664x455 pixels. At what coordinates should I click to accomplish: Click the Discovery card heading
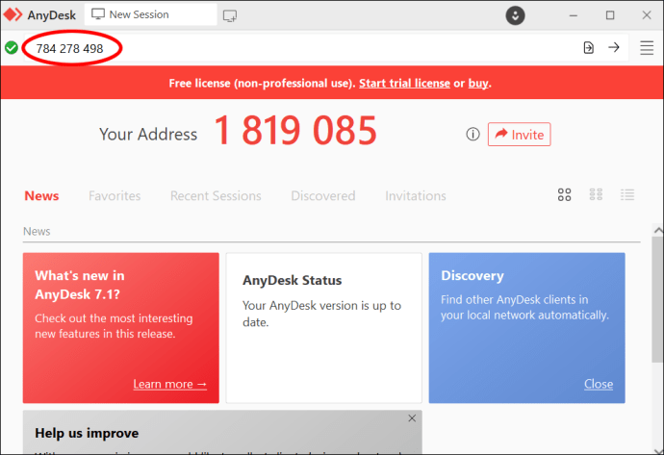(472, 275)
